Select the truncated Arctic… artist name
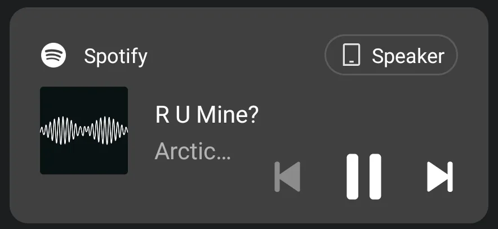The width and height of the screenshot is (498, 229). coord(193,151)
